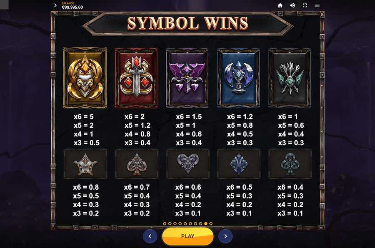Click the yellow PLAY button
Screen dimensions: 375x248
[188, 236]
